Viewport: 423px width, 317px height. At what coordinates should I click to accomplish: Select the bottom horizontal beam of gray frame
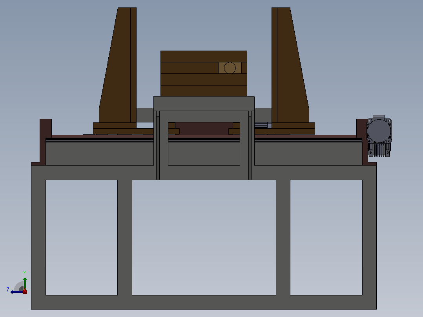pos(204,302)
